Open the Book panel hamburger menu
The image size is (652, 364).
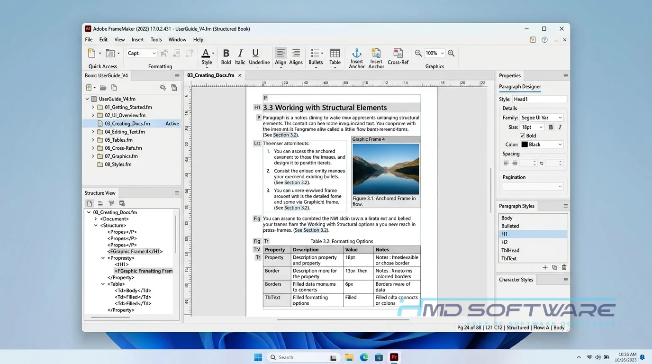pyautogui.click(x=177, y=75)
